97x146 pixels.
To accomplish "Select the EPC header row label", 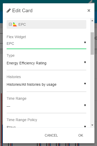I will [22, 24].
